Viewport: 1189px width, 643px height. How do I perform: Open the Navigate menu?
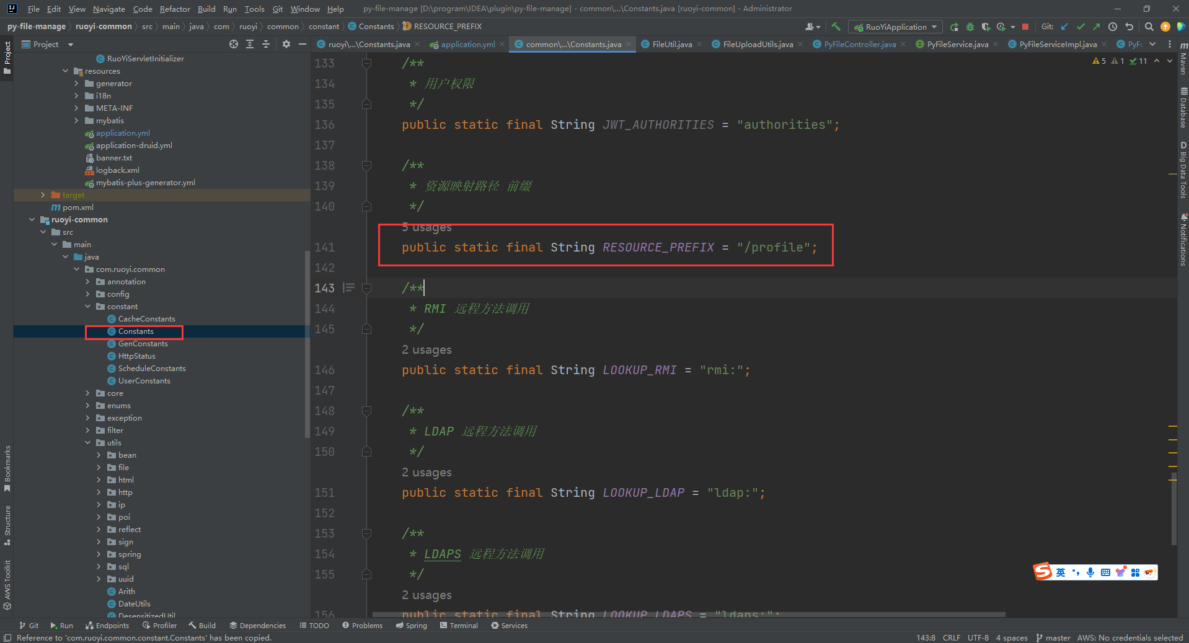[108, 9]
